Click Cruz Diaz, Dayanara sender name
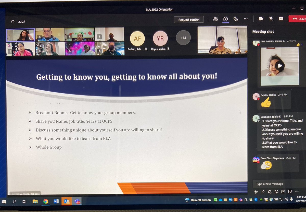Viewport: 306px width, 212px height. (x=272, y=158)
